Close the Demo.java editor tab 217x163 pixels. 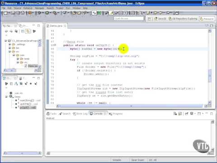click(65, 26)
